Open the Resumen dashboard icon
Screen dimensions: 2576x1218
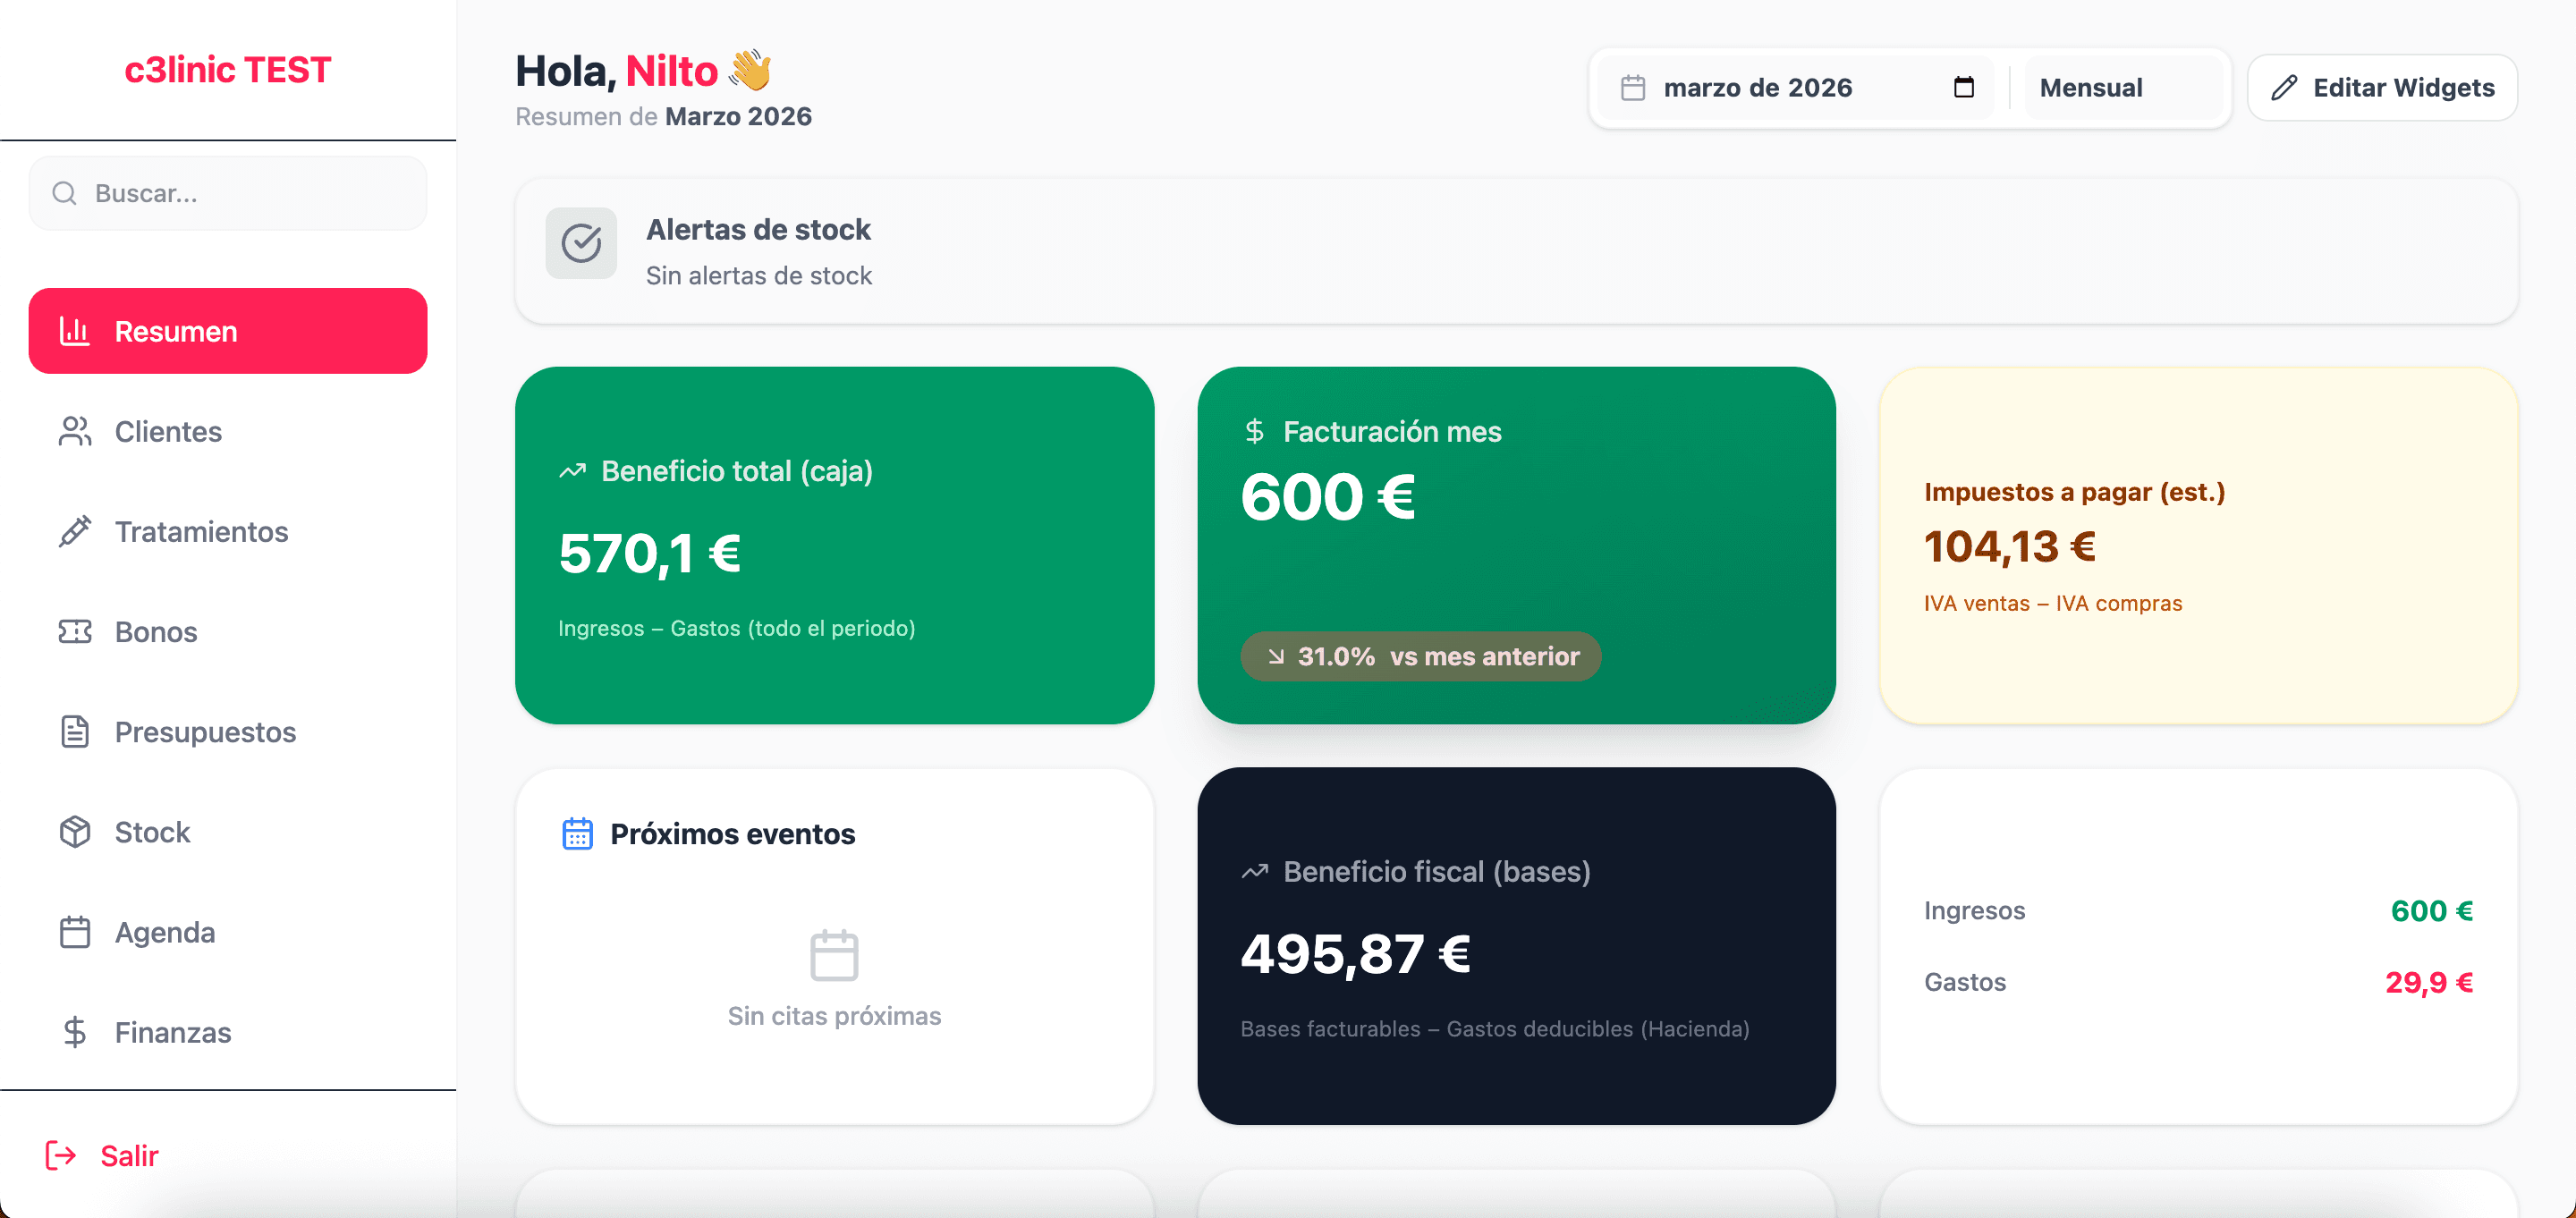pos(74,331)
